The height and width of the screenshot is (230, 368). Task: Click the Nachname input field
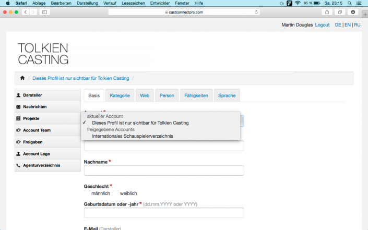pos(164,171)
